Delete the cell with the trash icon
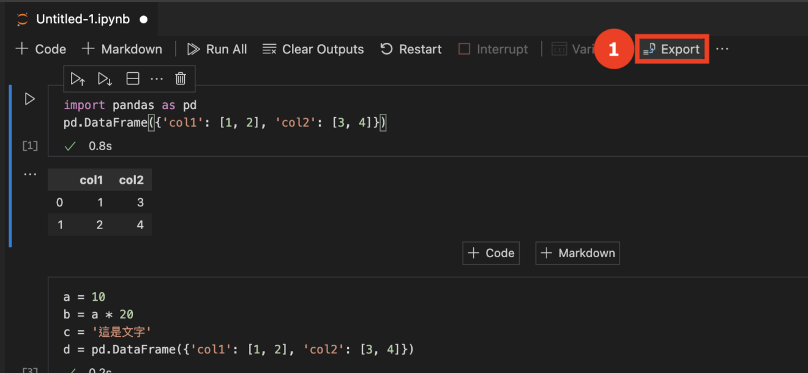This screenshot has width=808, height=373. 179,78
